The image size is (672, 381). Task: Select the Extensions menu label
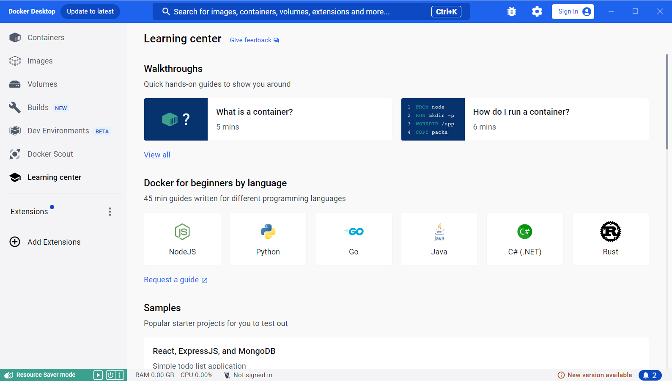tap(29, 212)
